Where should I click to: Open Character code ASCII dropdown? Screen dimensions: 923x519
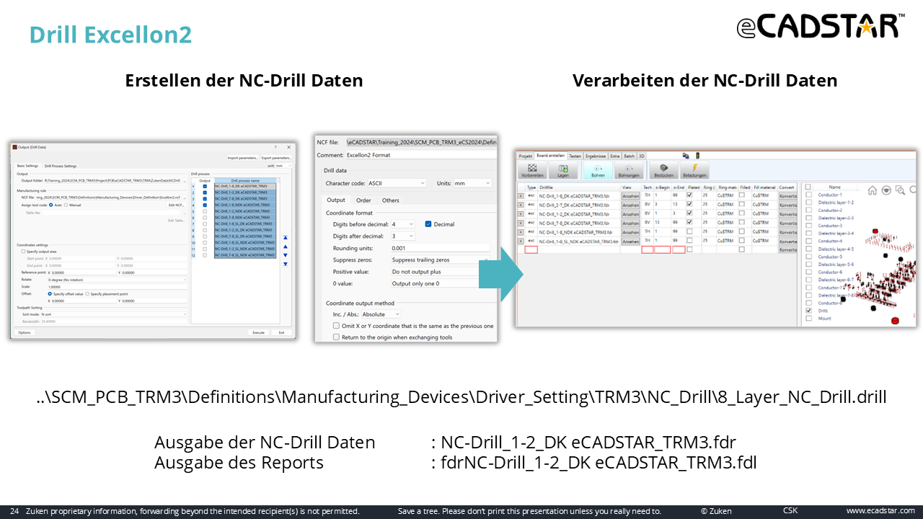tap(397, 183)
